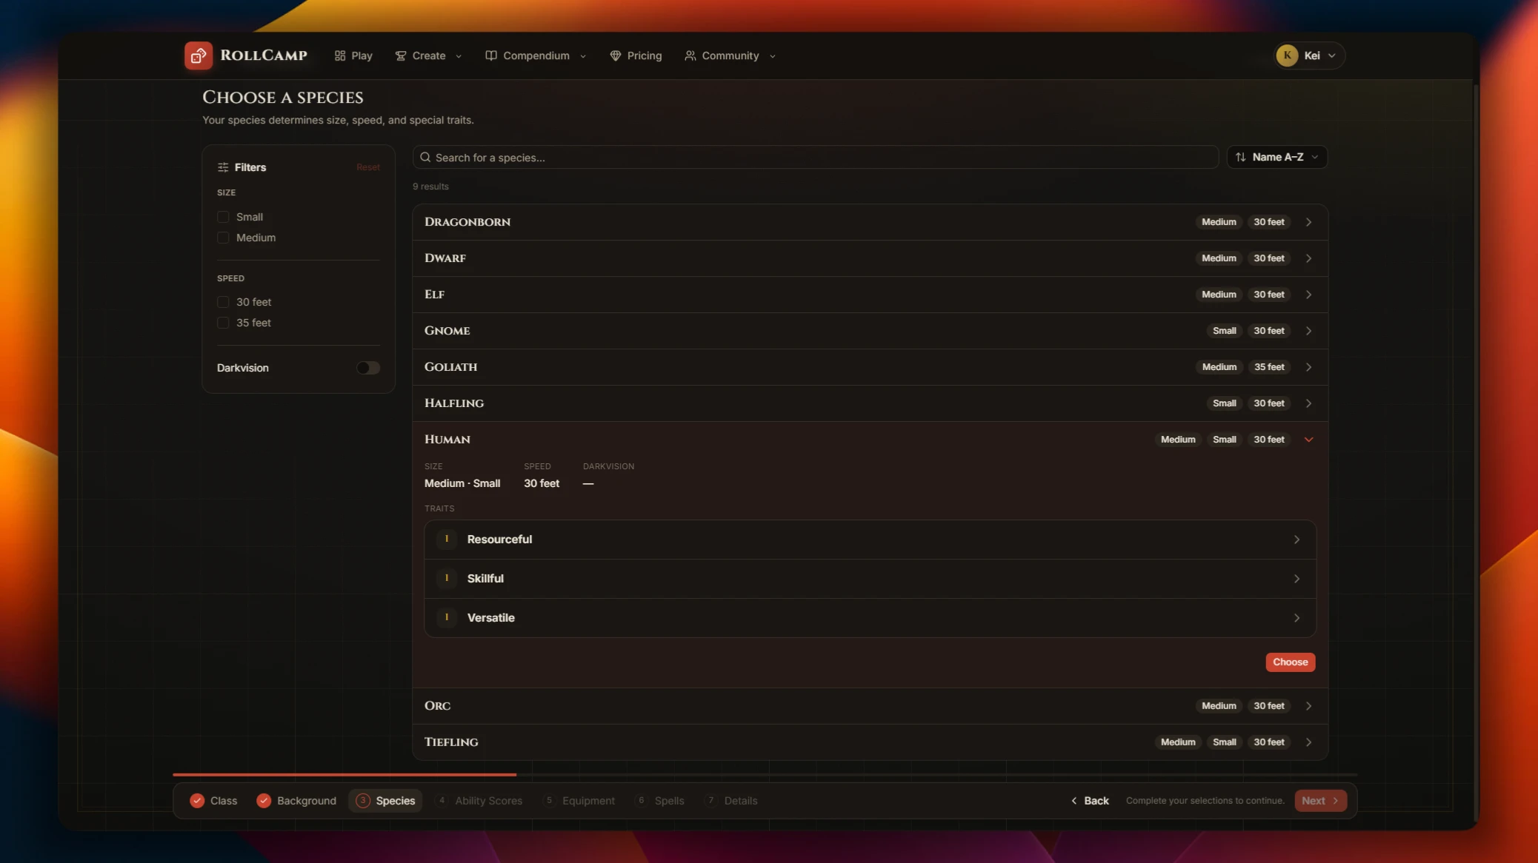Check the 35 feet speed filter
The image size is (1538, 863).
pyautogui.click(x=223, y=323)
